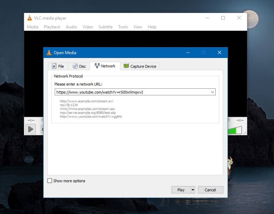Click the VLC cone icon in main window title bar
This screenshot has height=214, width=274.
(x=30, y=18)
